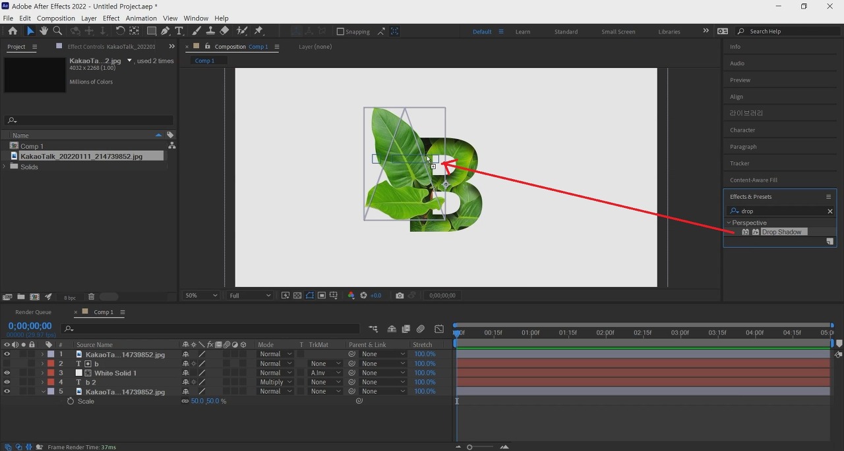Collapse layer 5 properties twirl-down
Image resolution: width=844 pixels, height=451 pixels.
point(43,391)
